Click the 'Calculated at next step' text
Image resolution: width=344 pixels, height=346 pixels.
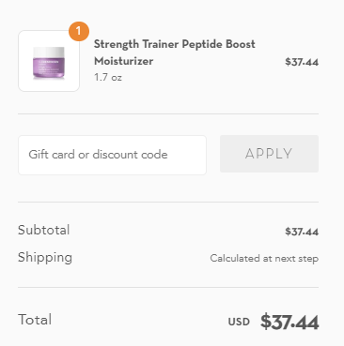click(x=264, y=259)
